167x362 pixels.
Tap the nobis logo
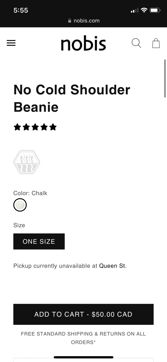click(x=83, y=43)
